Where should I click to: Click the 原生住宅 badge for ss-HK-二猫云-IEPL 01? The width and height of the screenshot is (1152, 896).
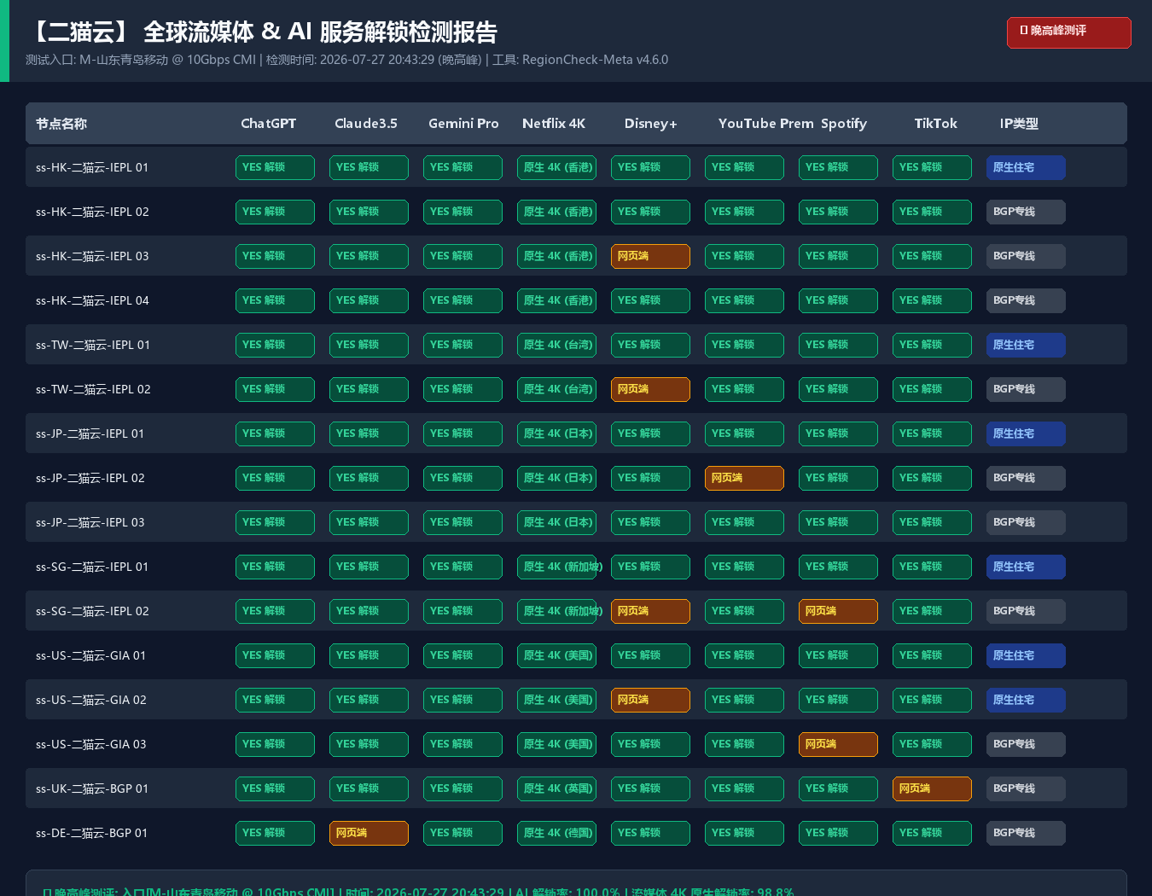[x=1026, y=167]
